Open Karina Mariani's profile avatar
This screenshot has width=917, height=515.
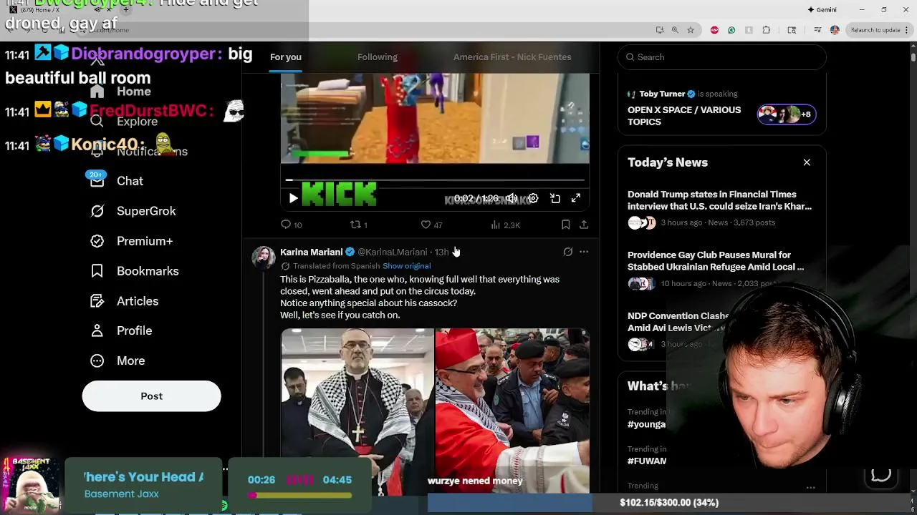[x=263, y=257]
